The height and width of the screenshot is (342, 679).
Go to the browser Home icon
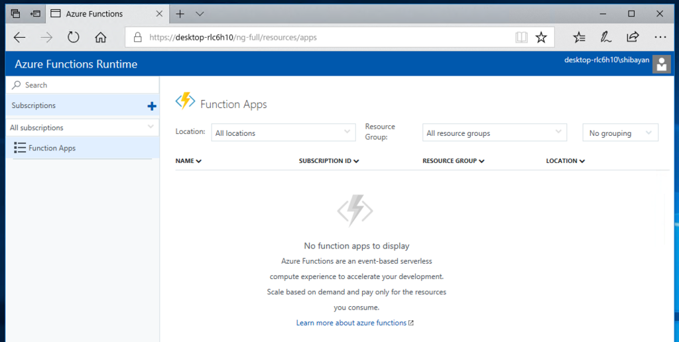point(101,38)
